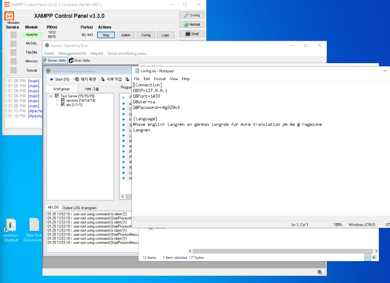Start monitoring with Start (F5)
390x283 pixels.
click(x=60, y=79)
